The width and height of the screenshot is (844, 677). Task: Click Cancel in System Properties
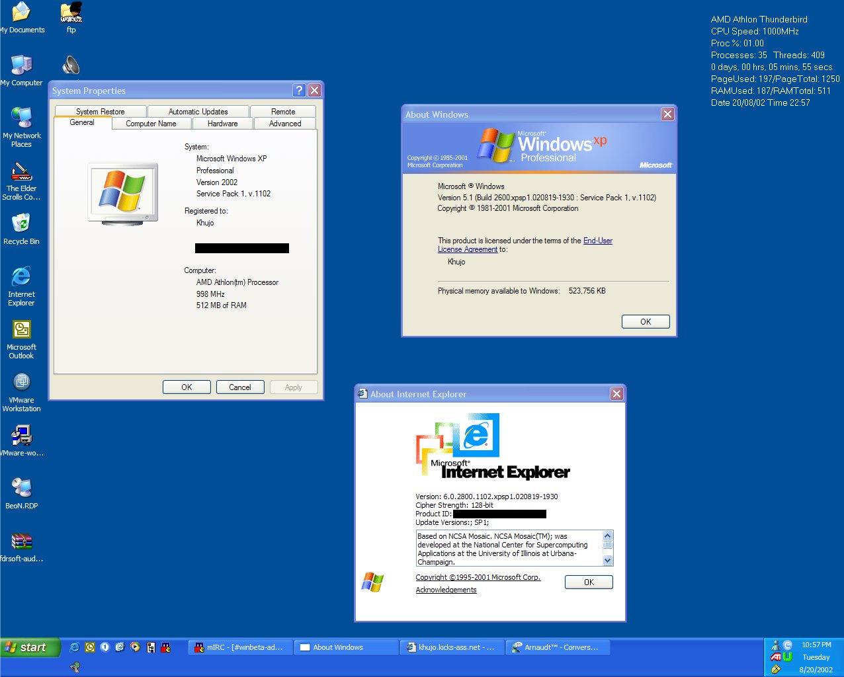tap(240, 387)
